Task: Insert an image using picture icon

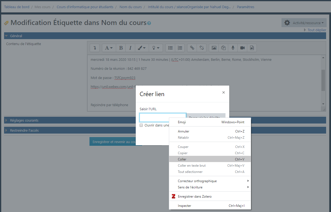Action: tap(214, 48)
